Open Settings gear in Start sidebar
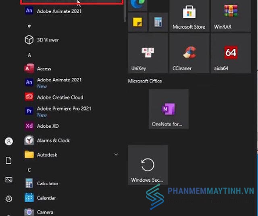Screen dimensions: 258x216 [x=9, y=199]
